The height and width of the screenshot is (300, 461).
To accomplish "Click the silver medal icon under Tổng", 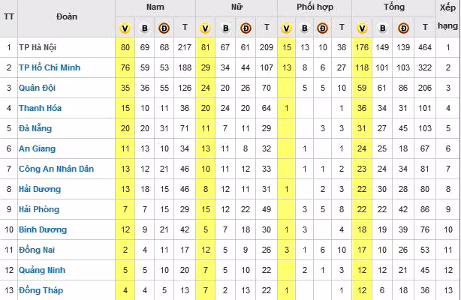I will [x=383, y=28].
